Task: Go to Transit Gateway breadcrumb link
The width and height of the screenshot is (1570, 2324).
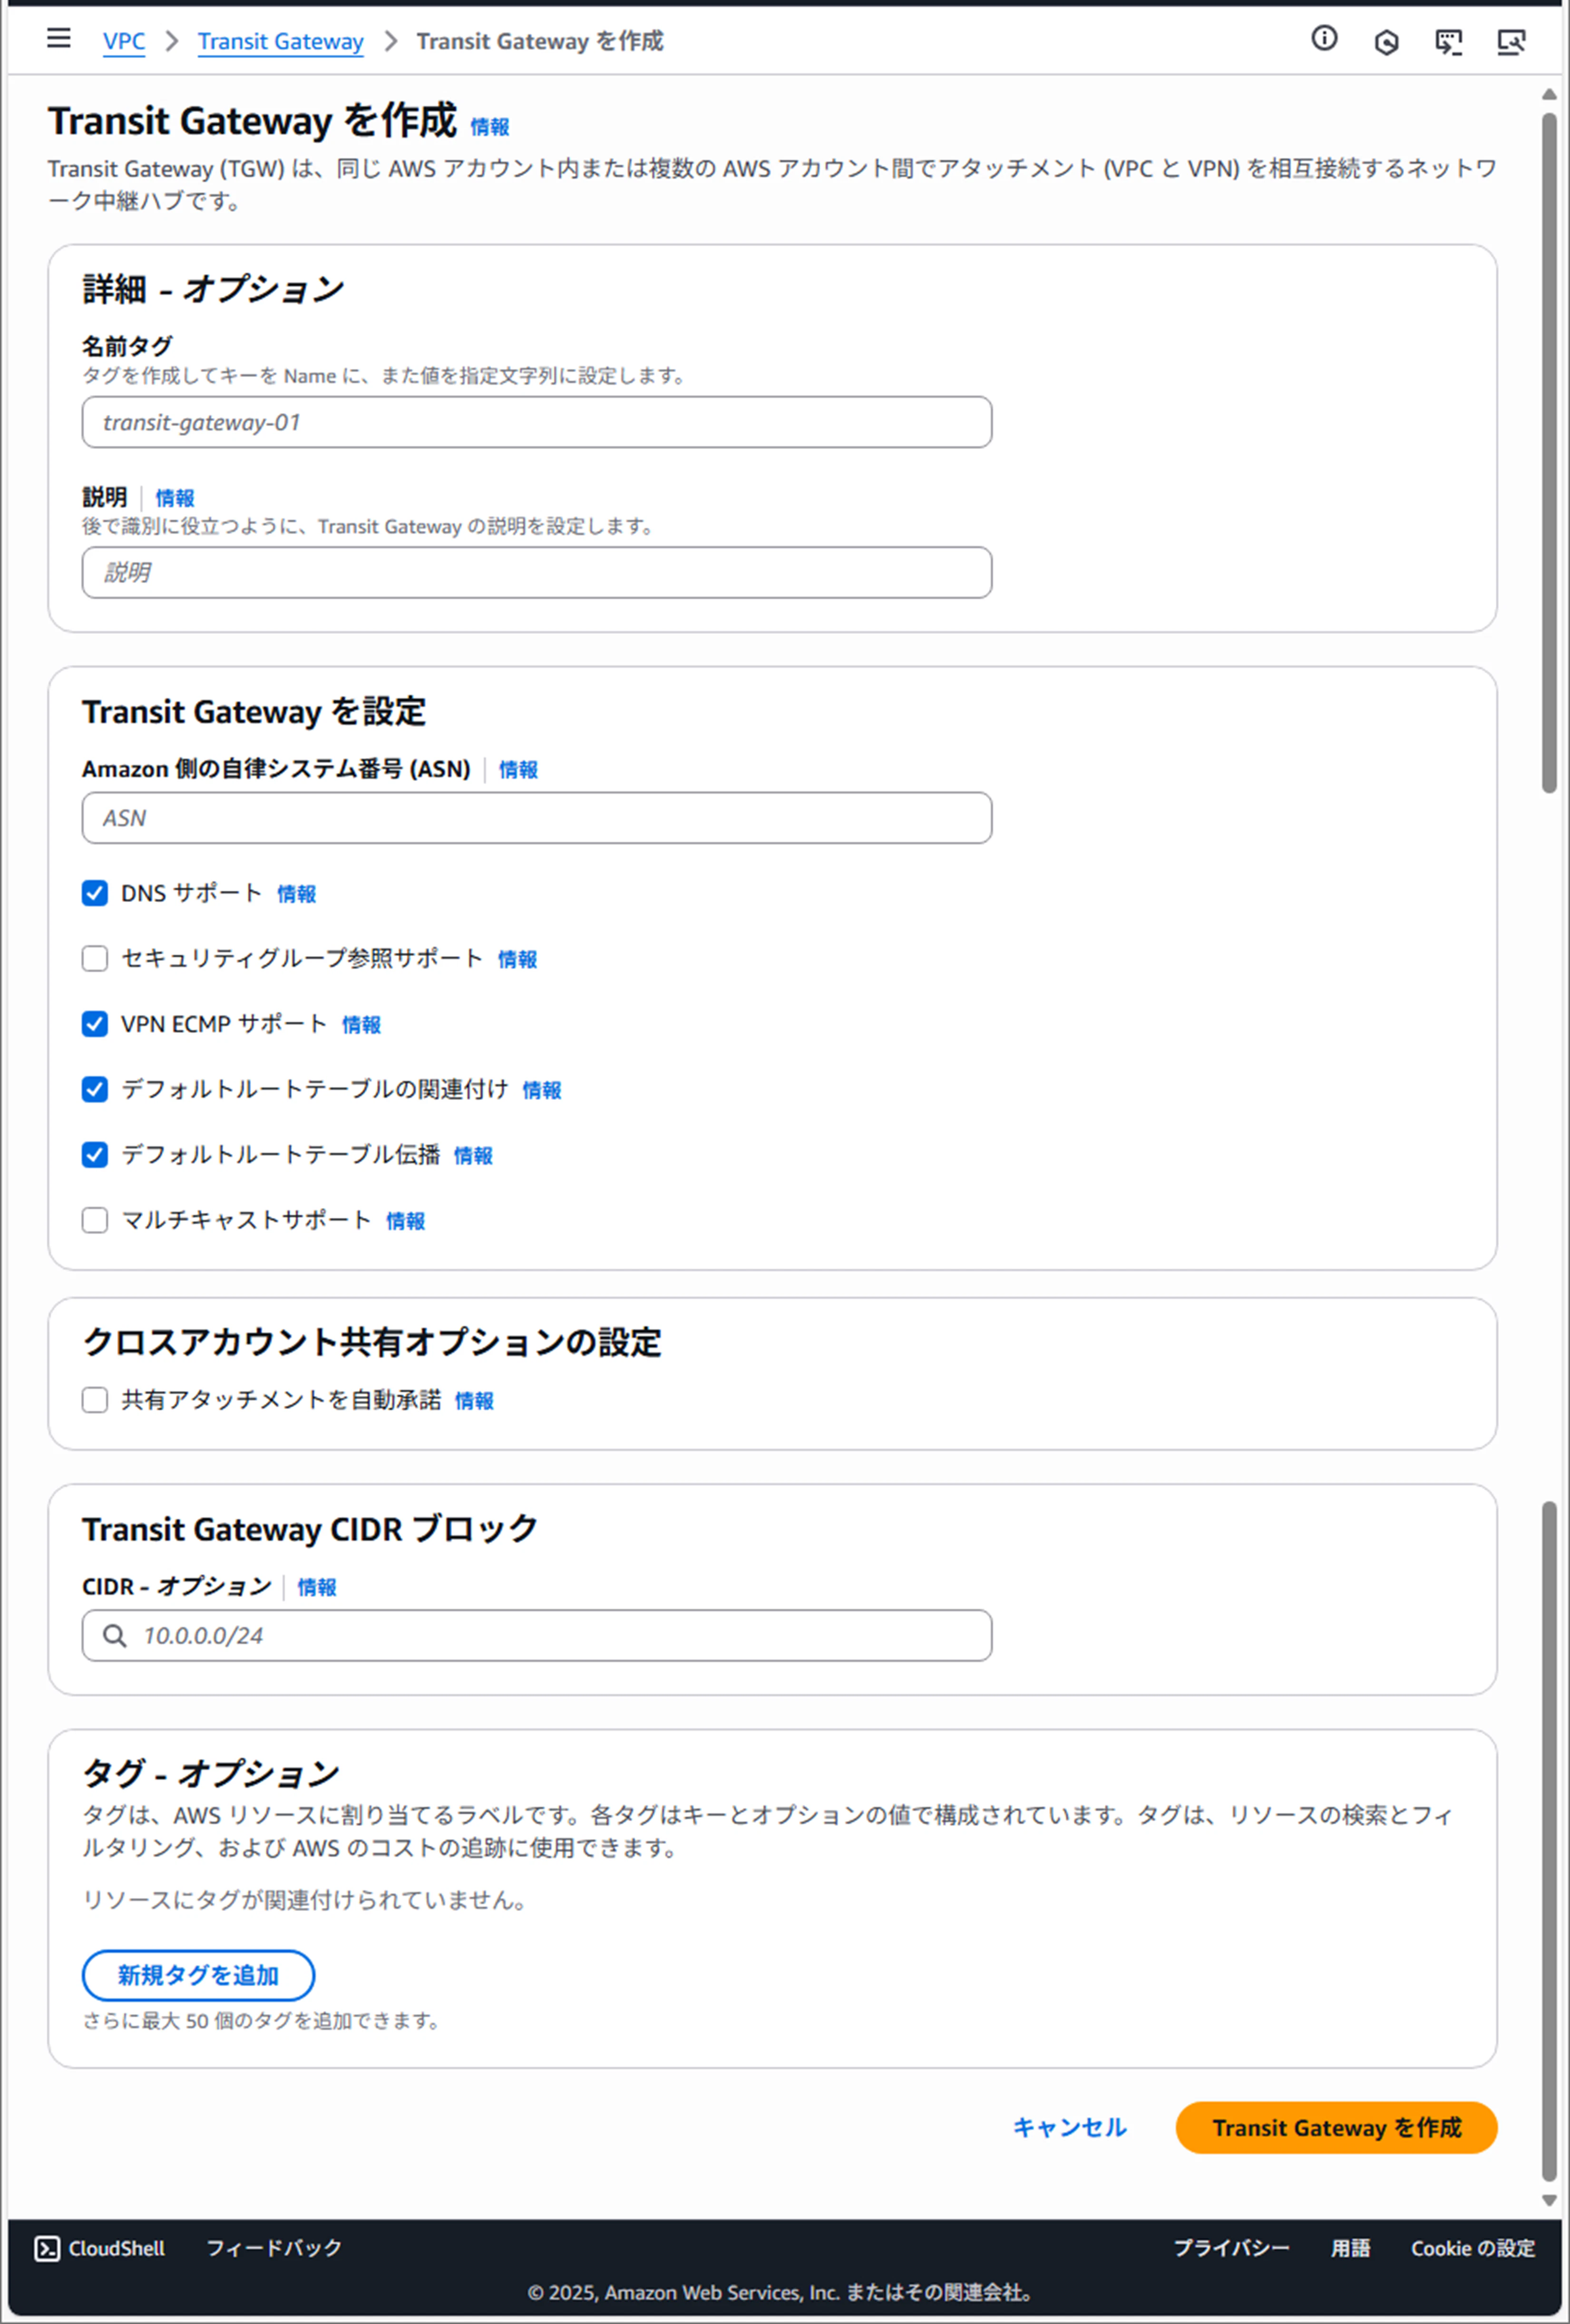Action: click(281, 42)
